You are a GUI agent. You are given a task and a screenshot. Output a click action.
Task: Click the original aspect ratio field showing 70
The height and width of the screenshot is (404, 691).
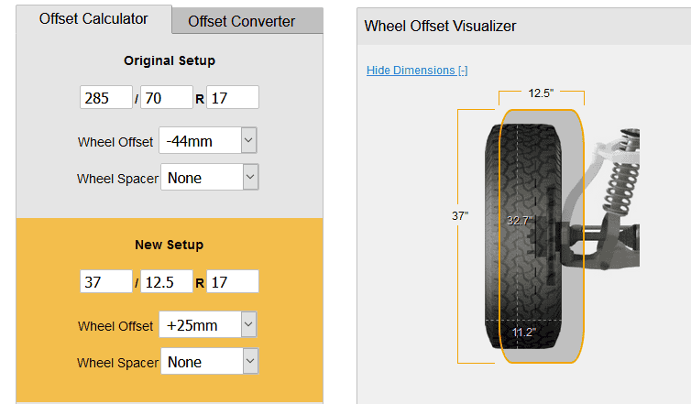click(x=167, y=97)
